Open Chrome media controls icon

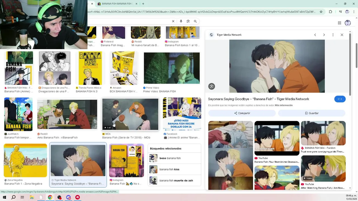tap(340, 12)
